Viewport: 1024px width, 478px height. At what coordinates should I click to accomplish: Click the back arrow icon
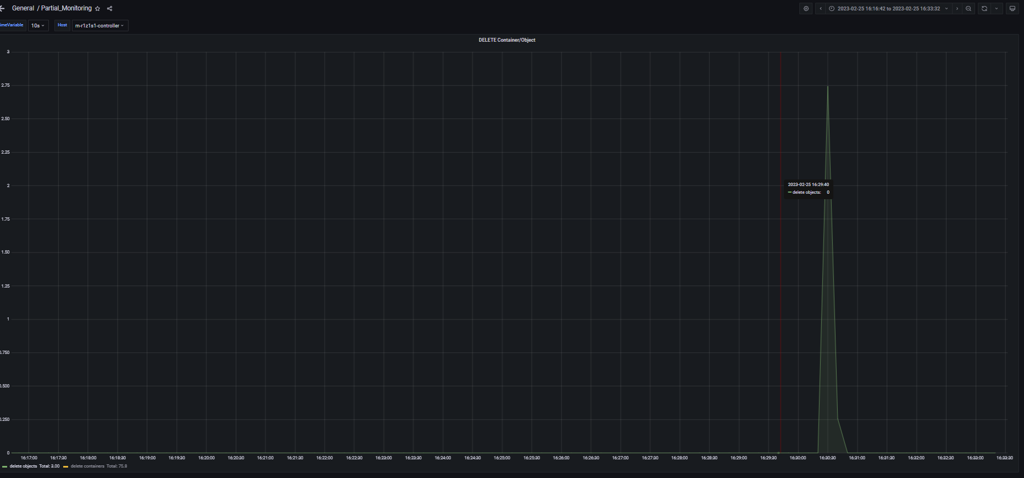[x=2, y=9]
